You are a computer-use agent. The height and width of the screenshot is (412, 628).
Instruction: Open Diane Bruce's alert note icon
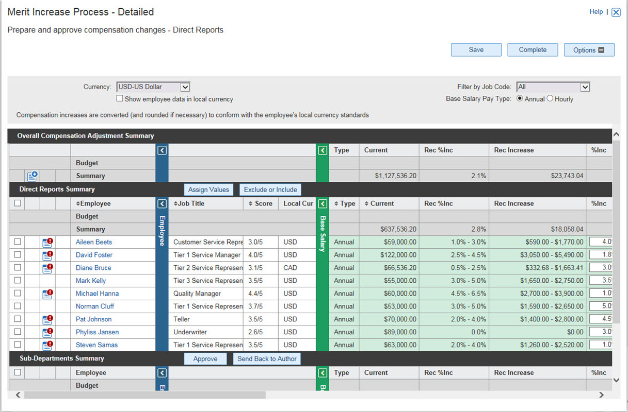click(47, 268)
